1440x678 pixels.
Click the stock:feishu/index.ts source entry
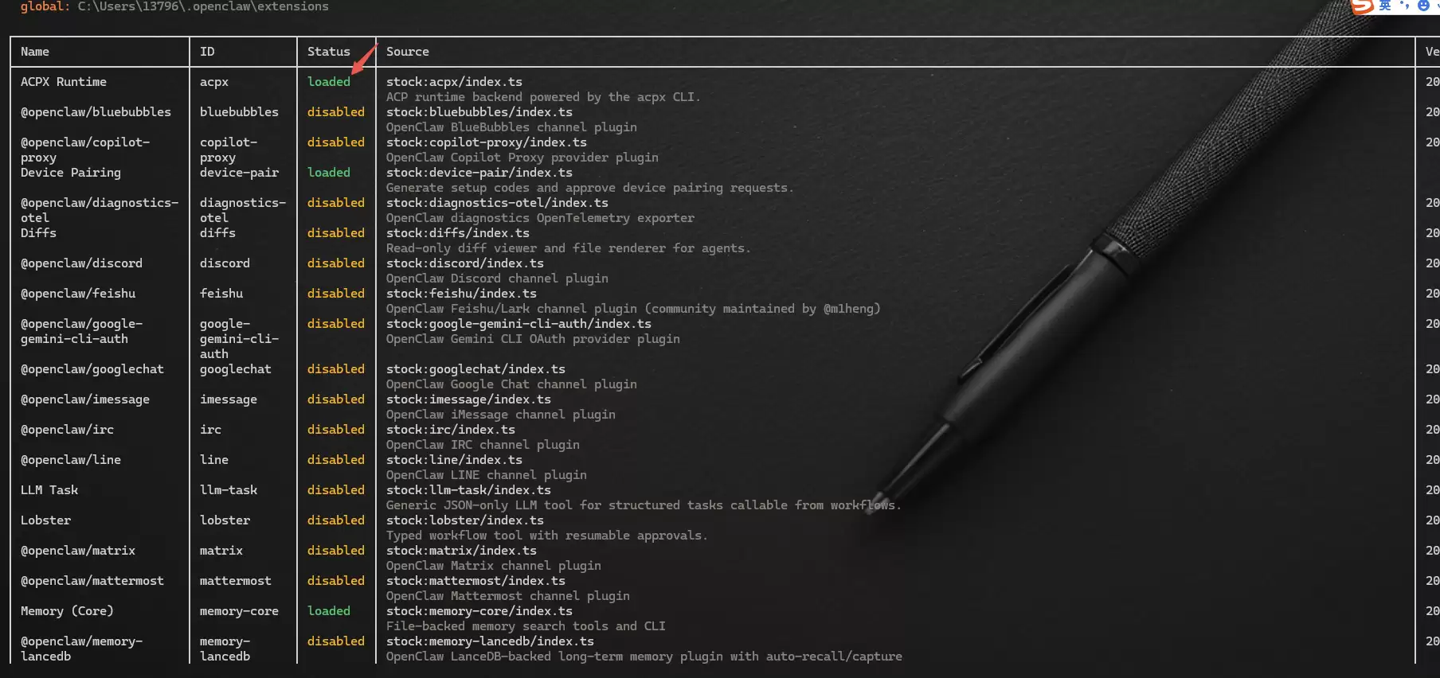461,294
